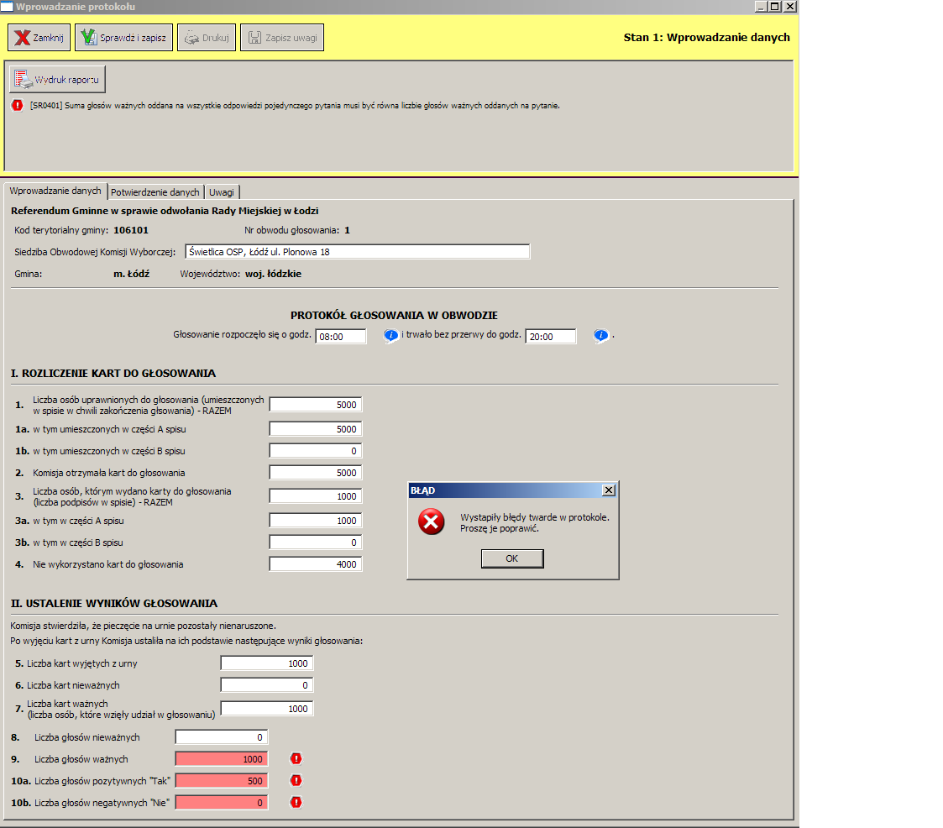Minimize the Wprowadzanie protokołu window

click(762, 7)
